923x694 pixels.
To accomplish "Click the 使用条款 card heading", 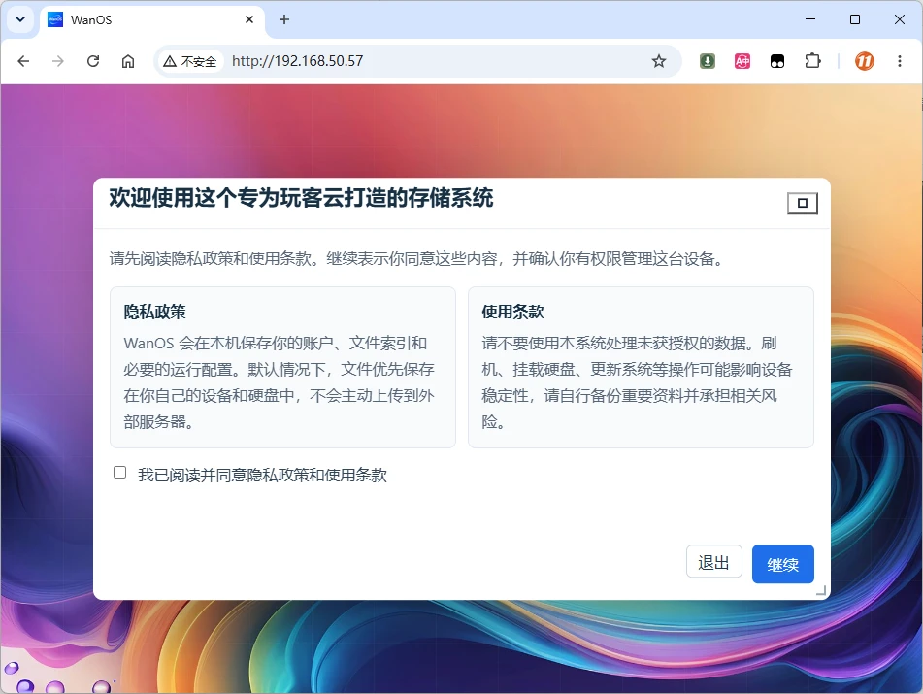I will click(x=512, y=312).
